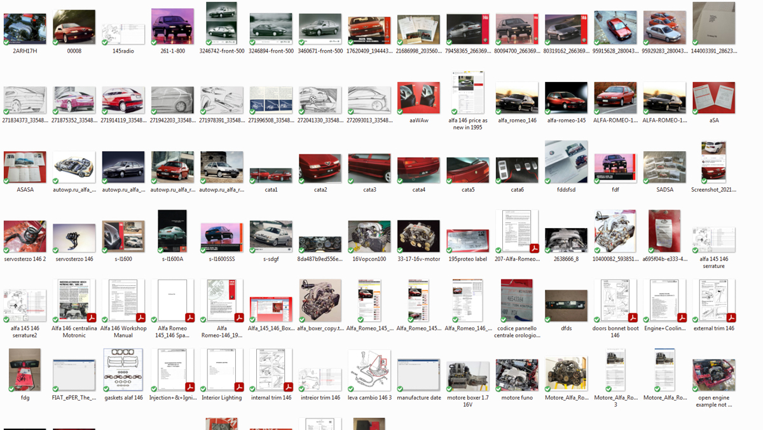Select the fddsfsd image thumbnail
Image resolution: width=763 pixels, height=430 pixels.
tap(566, 162)
